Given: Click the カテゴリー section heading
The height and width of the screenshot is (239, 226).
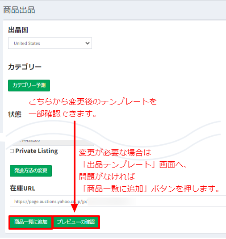Looking at the screenshot, I should [25, 67].
